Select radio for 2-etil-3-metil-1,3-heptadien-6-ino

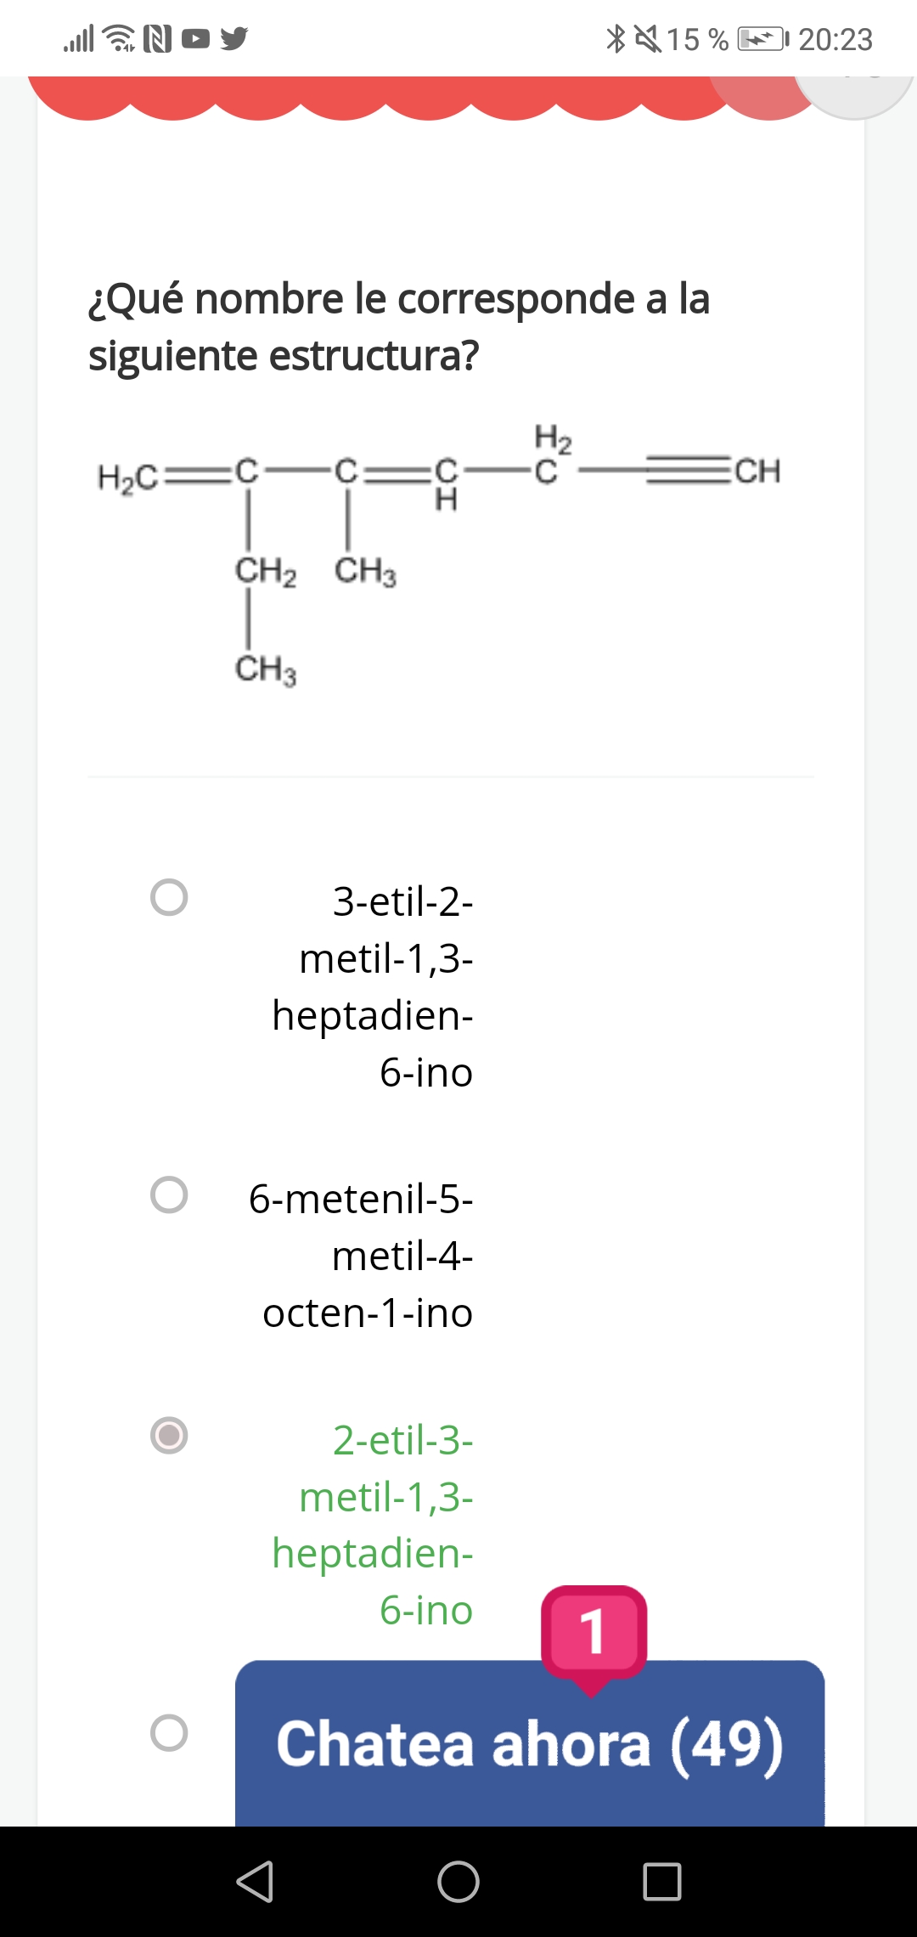[x=169, y=1436]
